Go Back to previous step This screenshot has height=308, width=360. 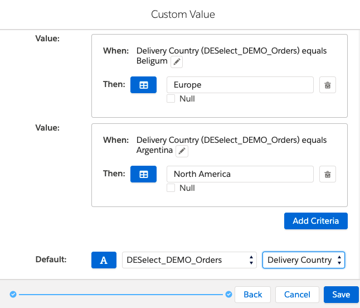point(252,295)
